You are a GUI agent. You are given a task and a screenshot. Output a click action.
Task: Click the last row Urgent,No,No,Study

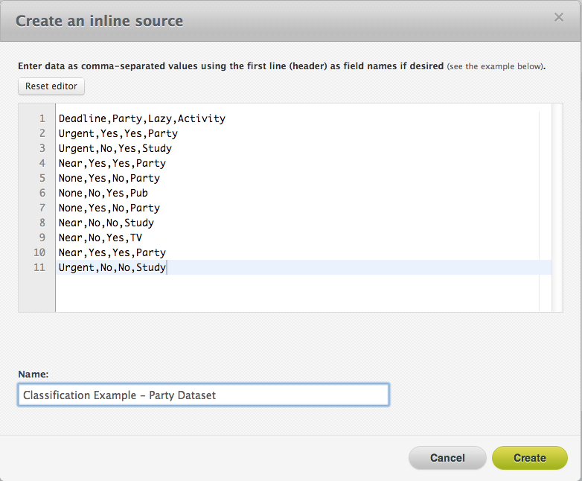[x=112, y=267]
